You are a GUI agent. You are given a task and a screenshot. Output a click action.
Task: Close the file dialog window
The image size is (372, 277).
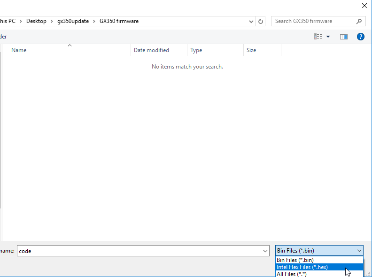click(x=364, y=6)
